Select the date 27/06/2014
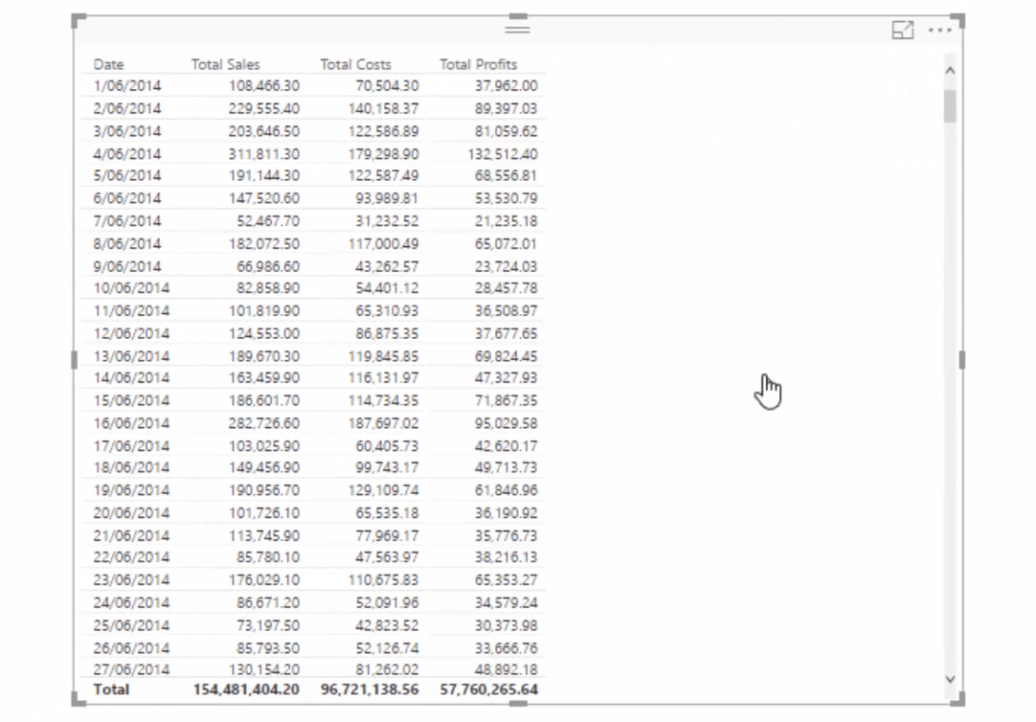The height and width of the screenshot is (722, 1036). (x=131, y=669)
